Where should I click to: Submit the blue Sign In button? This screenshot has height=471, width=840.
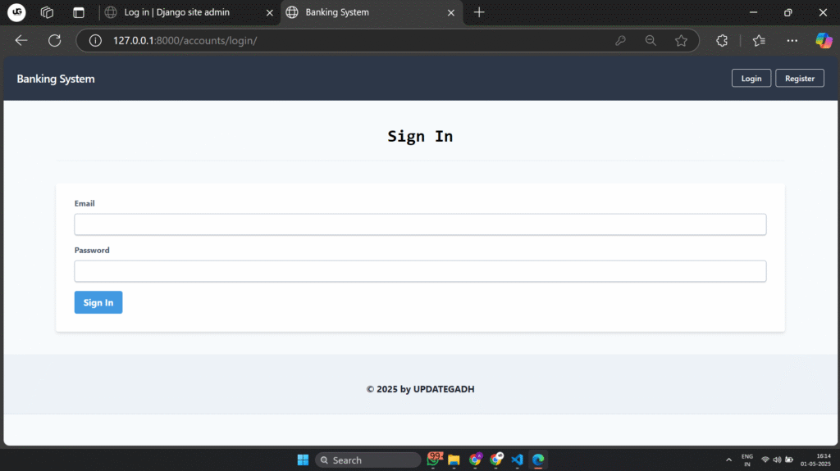coord(98,302)
